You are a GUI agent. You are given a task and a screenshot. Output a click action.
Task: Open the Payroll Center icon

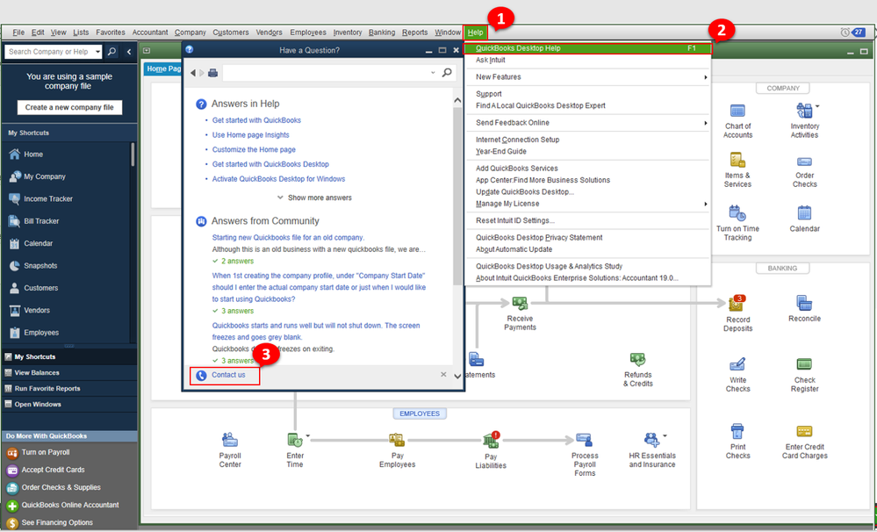pos(230,440)
